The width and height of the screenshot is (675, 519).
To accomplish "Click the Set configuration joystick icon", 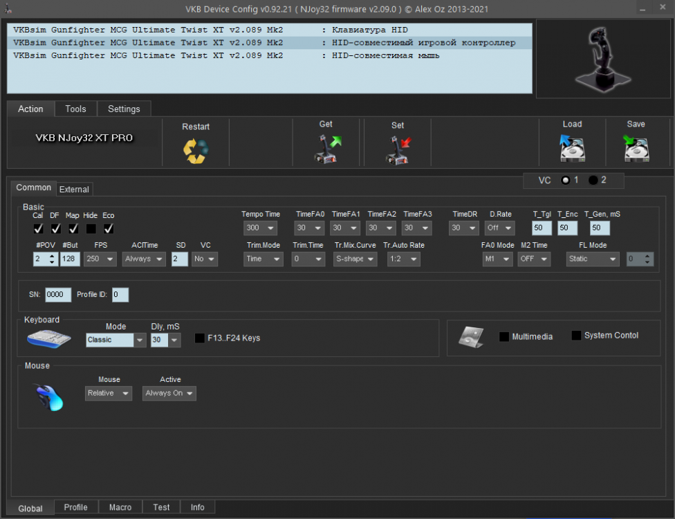I will click(398, 150).
